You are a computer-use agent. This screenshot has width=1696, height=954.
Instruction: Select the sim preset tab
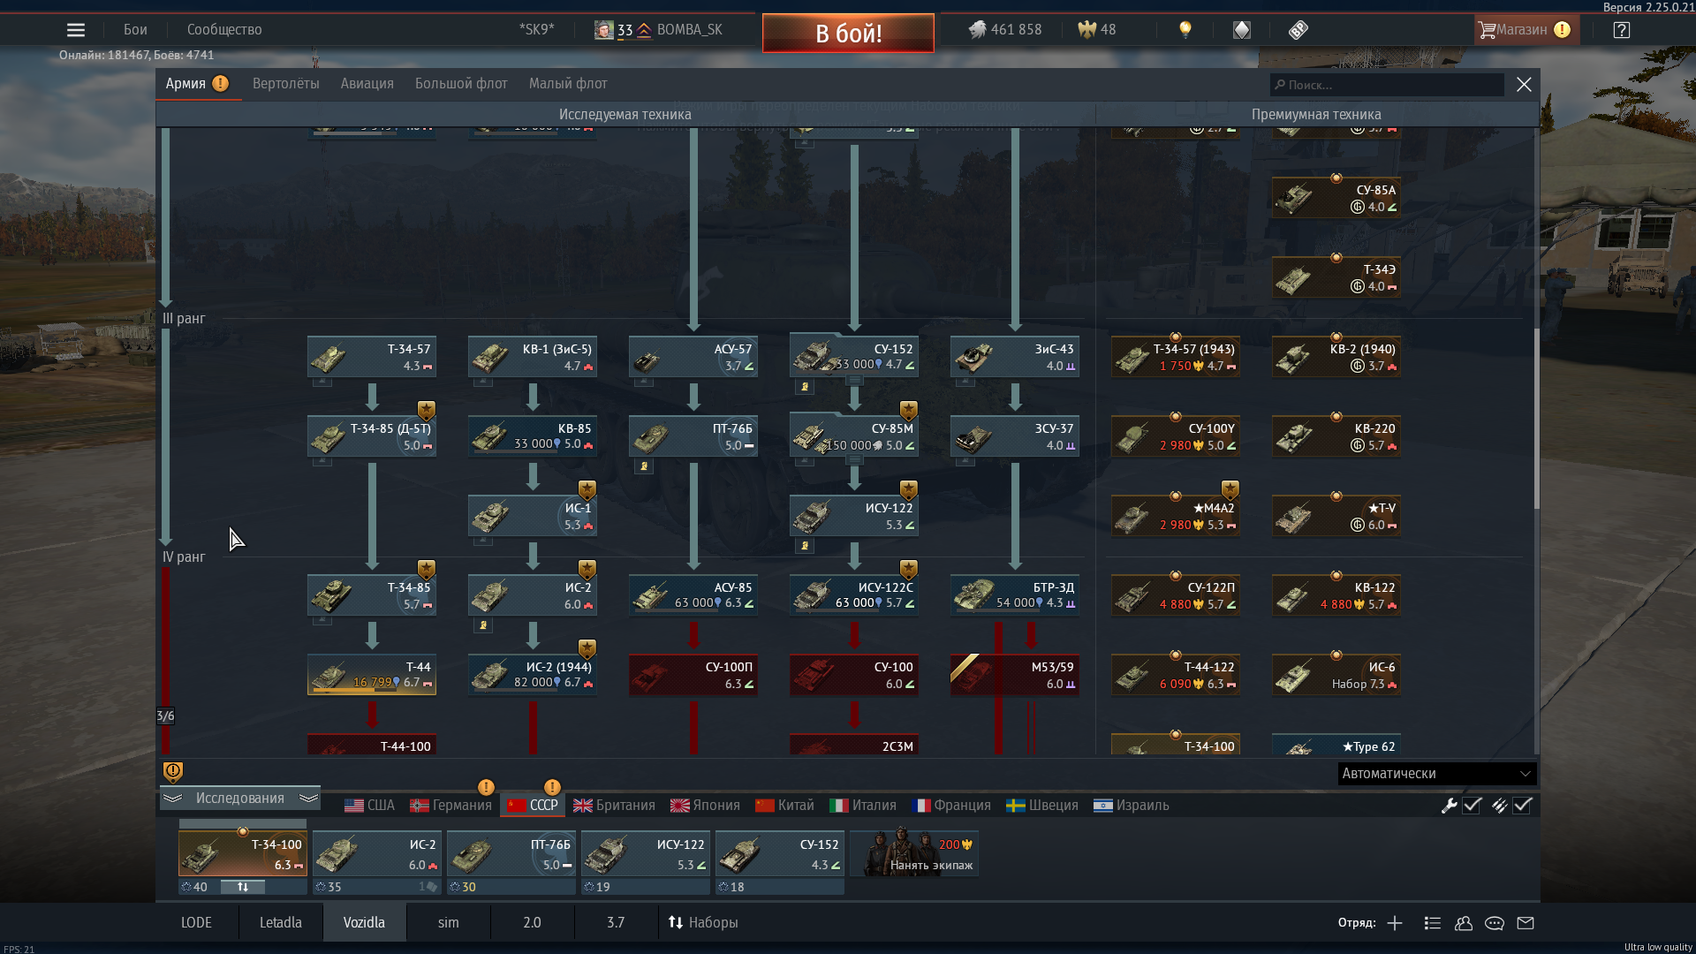449,923
